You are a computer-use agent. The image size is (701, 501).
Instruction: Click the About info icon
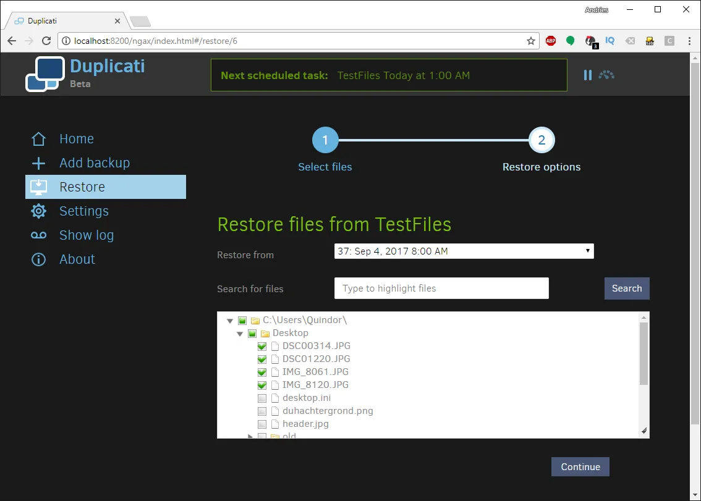coord(38,259)
